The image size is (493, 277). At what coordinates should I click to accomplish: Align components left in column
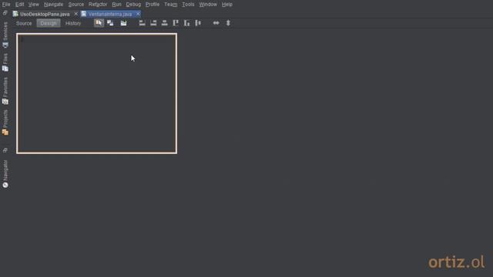point(142,23)
